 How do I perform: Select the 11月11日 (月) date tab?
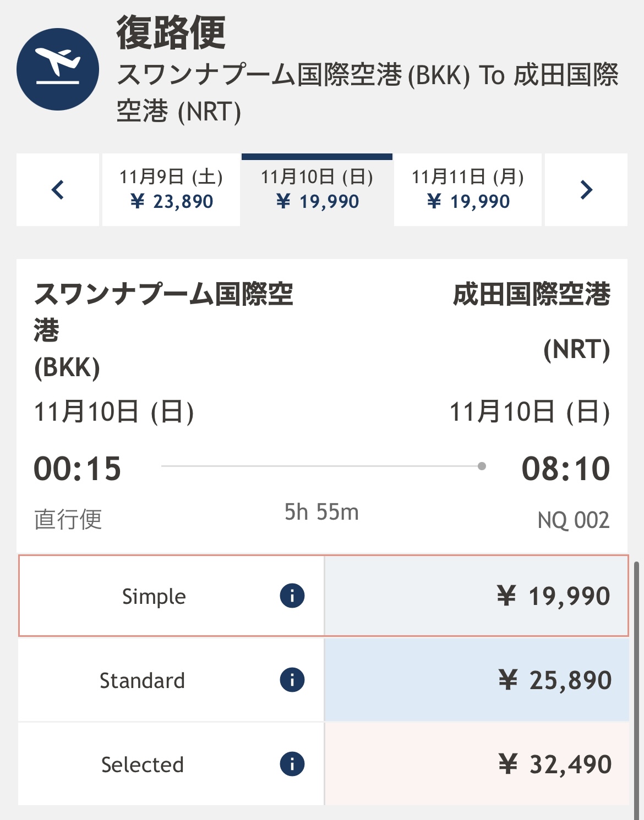[468, 190]
